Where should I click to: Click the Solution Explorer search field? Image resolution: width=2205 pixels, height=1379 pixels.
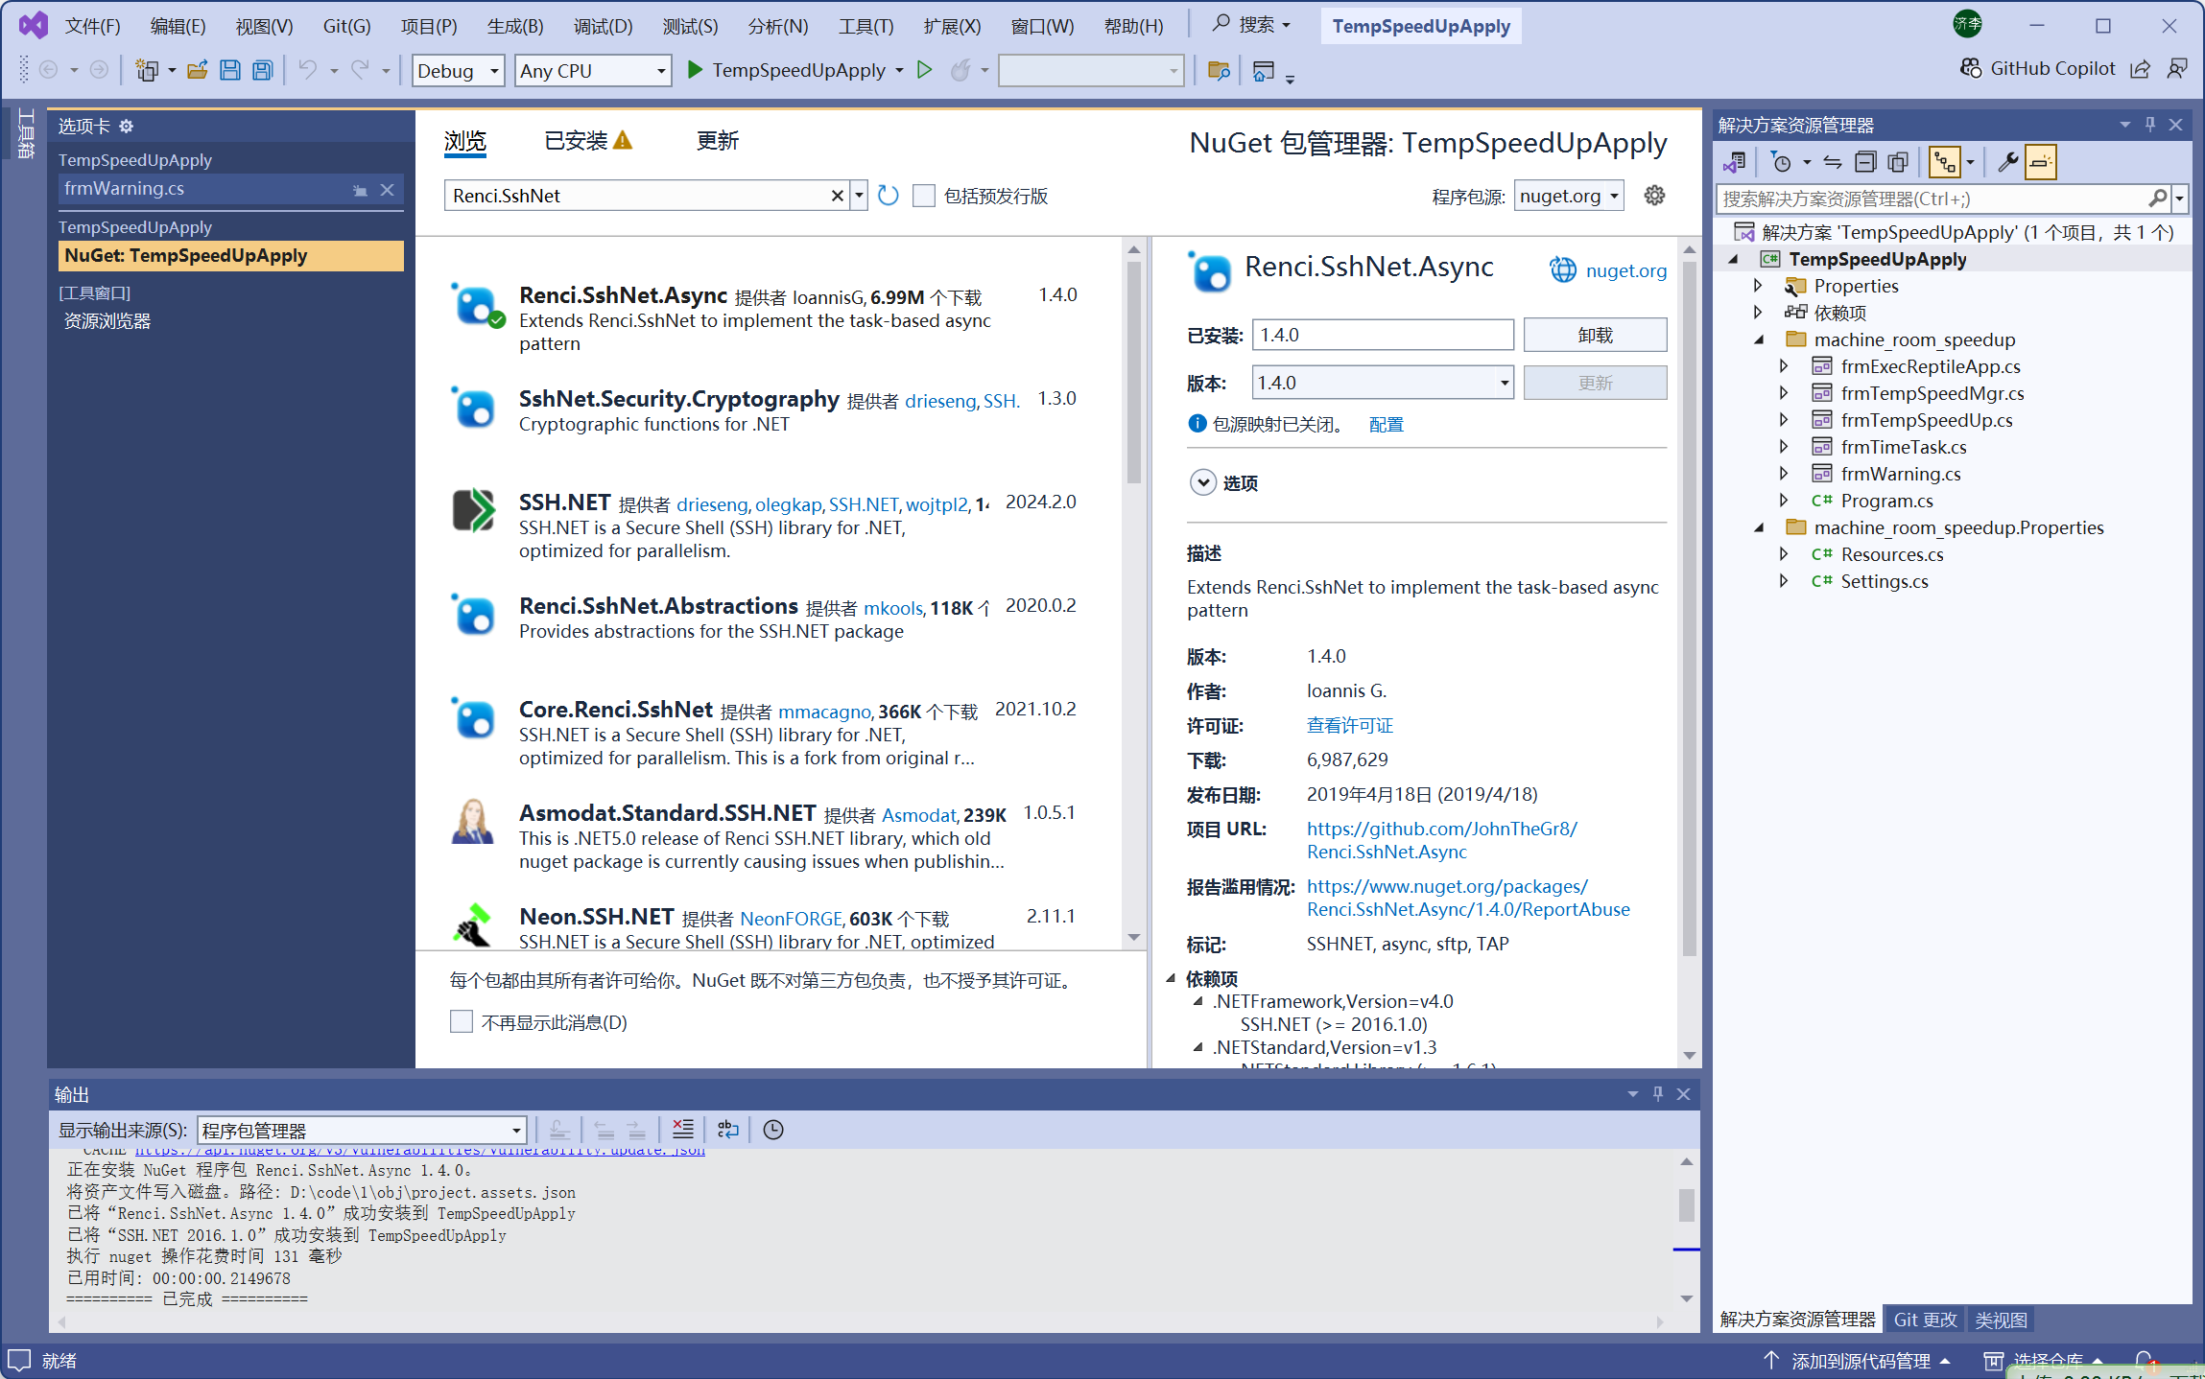[x=1931, y=199]
